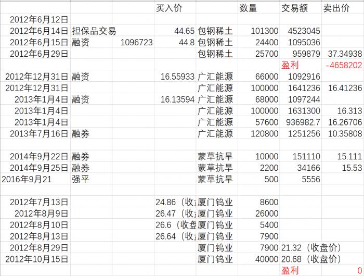Click the date cell 2016年9月21
The width and height of the screenshot is (364, 276).
(x=35, y=179)
